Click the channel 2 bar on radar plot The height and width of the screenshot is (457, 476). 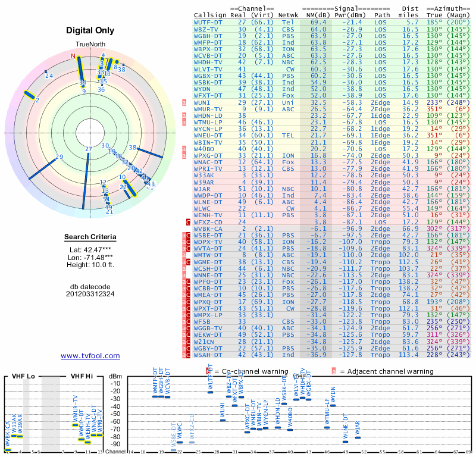point(29,95)
